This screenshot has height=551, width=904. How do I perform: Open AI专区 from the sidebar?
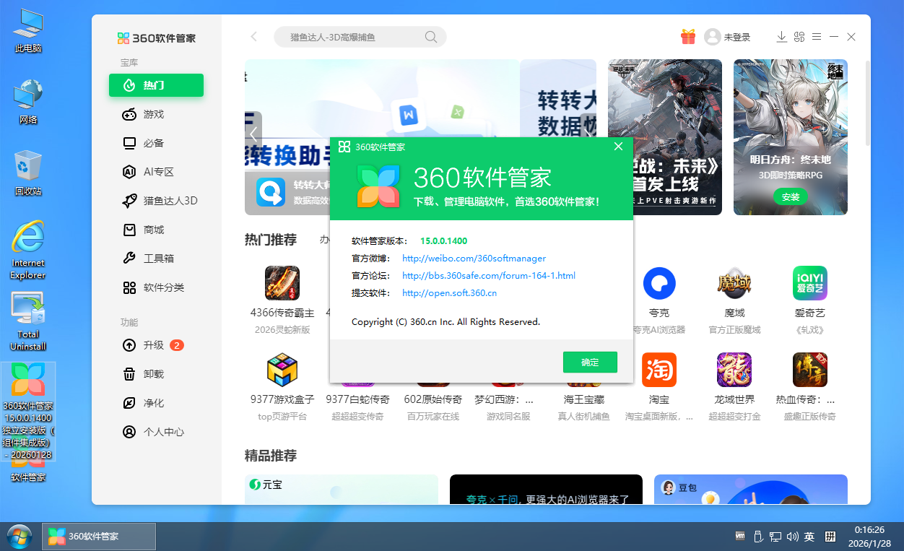(158, 172)
